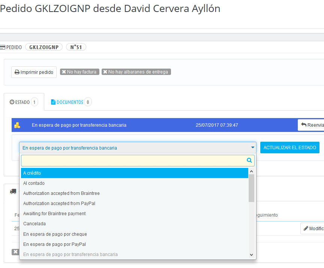Focus the status search input field
The width and height of the screenshot is (324, 268).
pyautogui.click(x=138, y=161)
